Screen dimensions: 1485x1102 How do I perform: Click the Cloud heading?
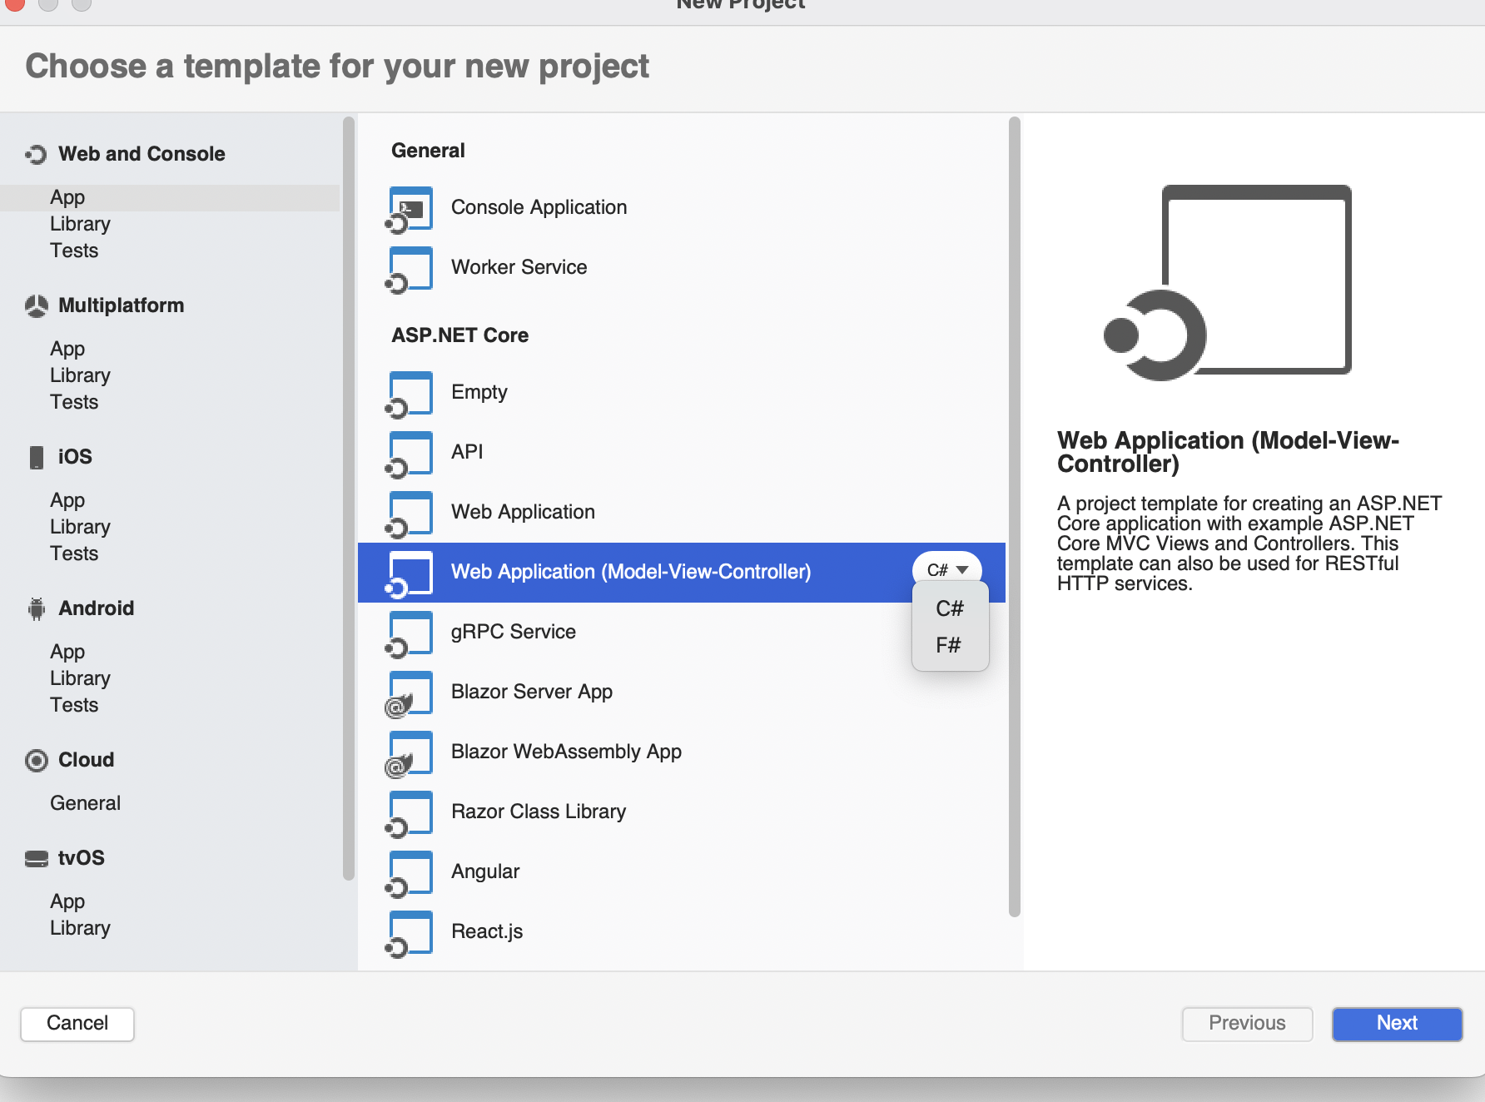(87, 760)
